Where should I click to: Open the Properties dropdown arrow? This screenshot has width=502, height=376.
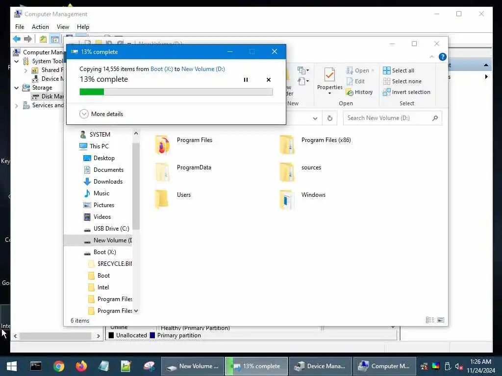tap(330, 94)
